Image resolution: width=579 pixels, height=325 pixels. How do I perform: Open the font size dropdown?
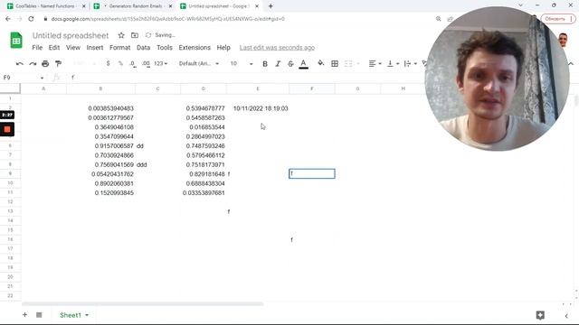click(242, 64)
